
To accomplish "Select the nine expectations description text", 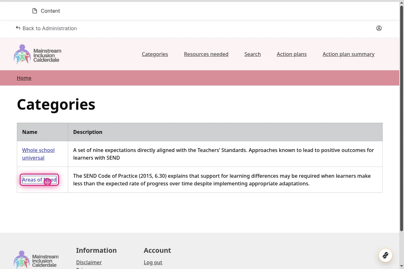I will [x=224, y=154].
